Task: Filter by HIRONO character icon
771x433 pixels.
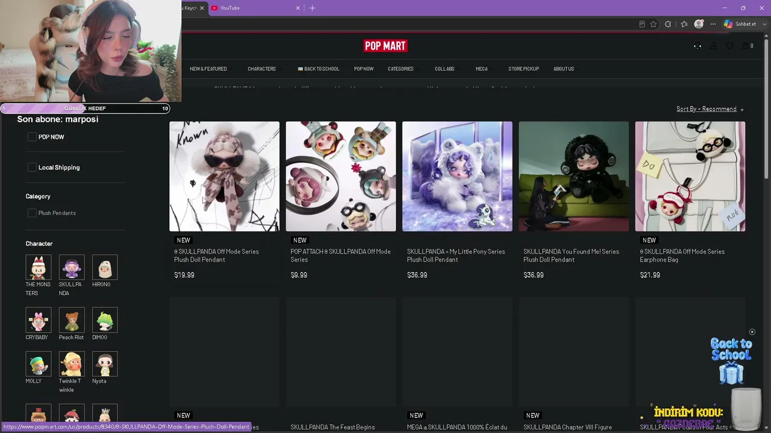Action: [x=105, y=267]
